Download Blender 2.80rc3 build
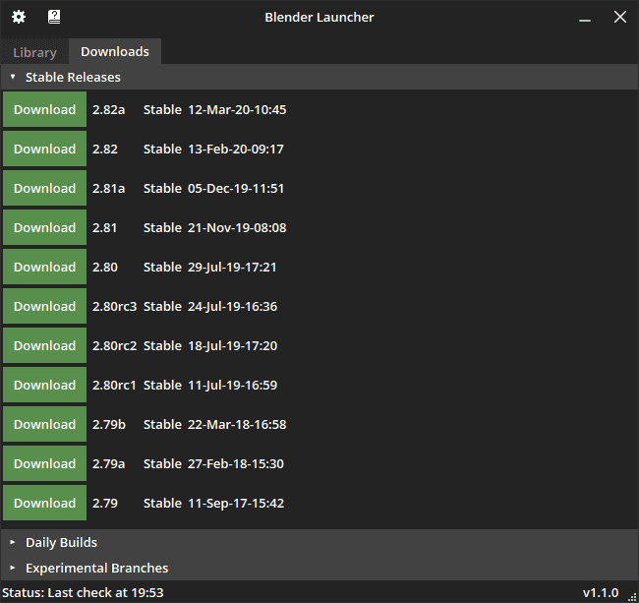Image resolution: width=639 pixels, height=603 pixels. click(45, 306)
